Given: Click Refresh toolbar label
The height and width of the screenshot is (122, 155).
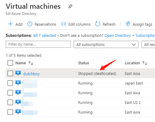Looking at the screenshot, I should (x=109, y=24).
